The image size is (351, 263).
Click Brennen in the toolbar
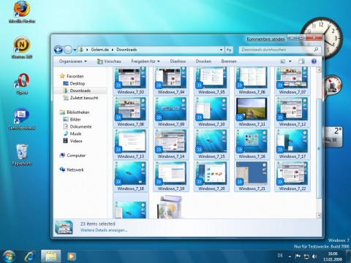click(229, 61)
